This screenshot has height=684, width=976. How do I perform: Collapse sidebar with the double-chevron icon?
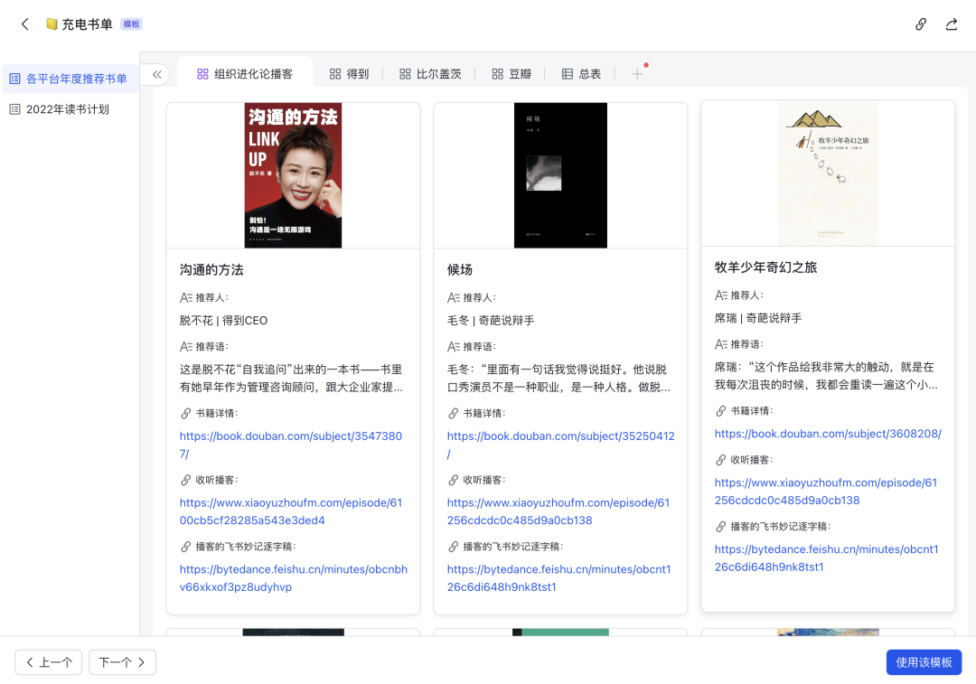[157, 75]
